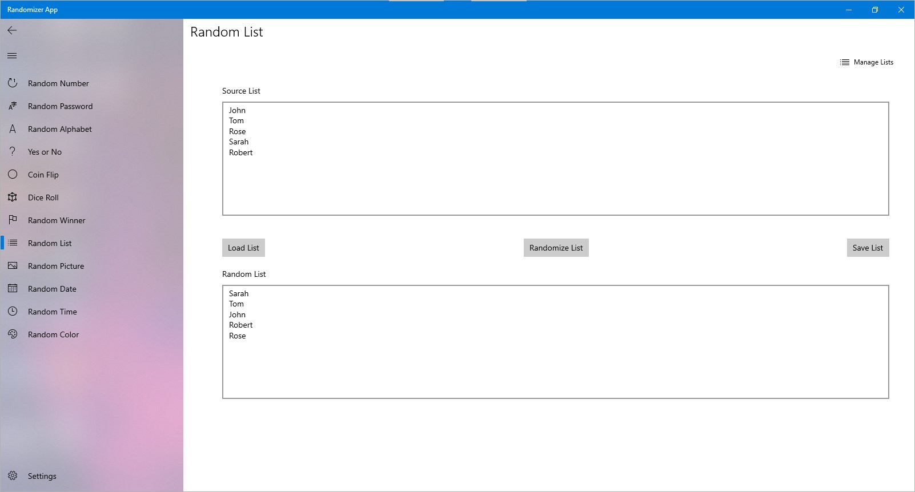Click the name Sarah in Source List
This screenshot has height=492, width=915.
click(239, 142)
